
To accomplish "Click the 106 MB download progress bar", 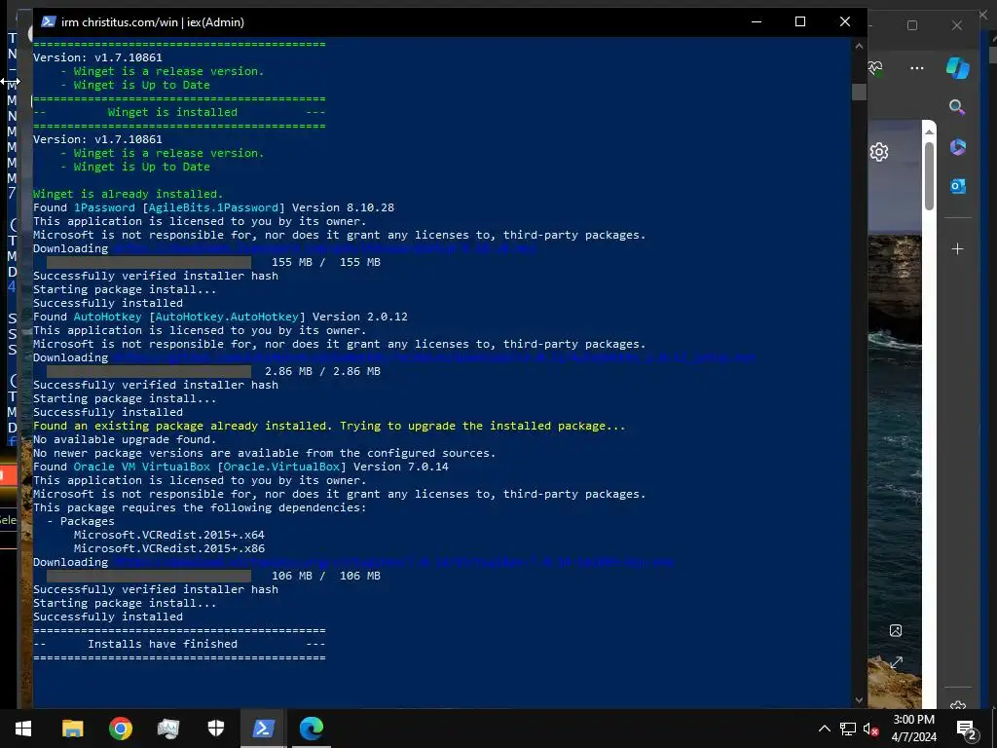I will tap(149, 576).
